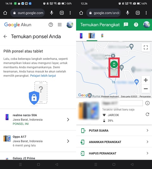Viewport: 152px width, 169px height.
Task: Tap Oppo A17 phone thumbnail in list
Action: click(7, 139)
